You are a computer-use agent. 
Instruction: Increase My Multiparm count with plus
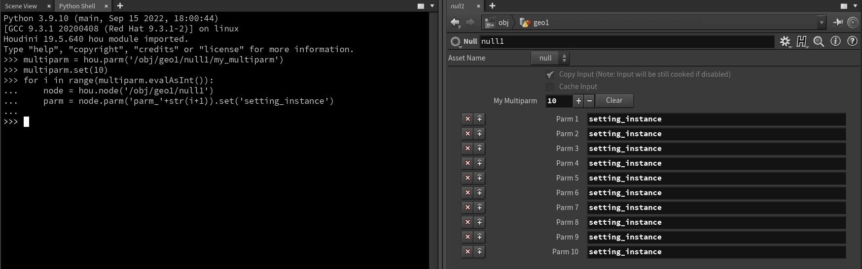point(578,101)
